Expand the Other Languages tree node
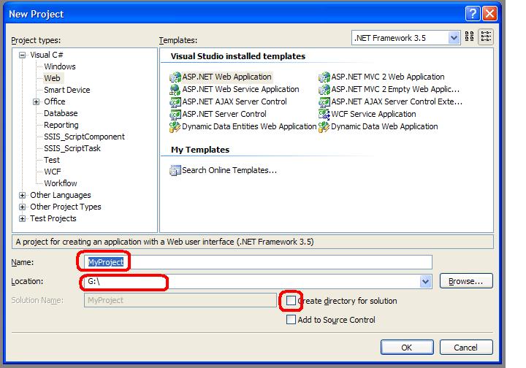The width and height of the screenshot is (526, 368). tap(22, 196)
